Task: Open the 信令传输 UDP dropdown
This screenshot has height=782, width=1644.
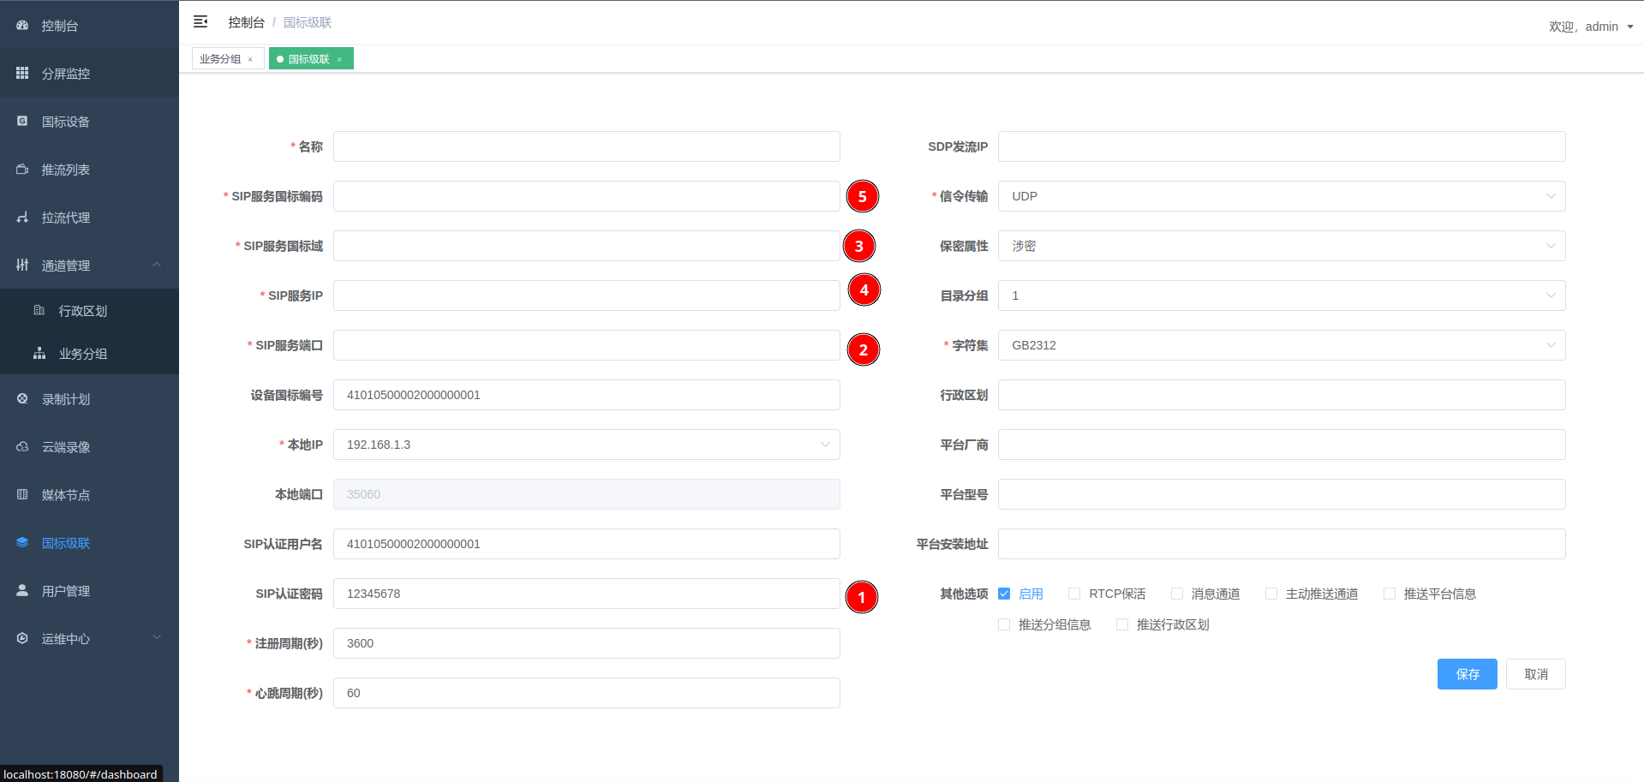Action: coord(1281,196)
